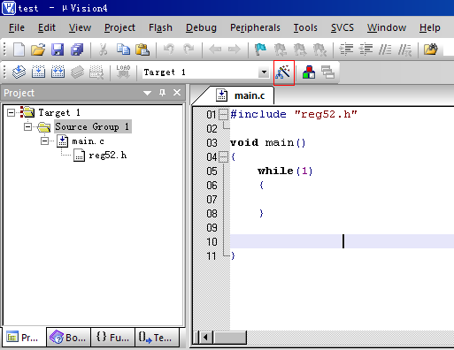454x350 pixels.
Task: Copy selection with the Copy icon
Action: [x=123, y=49]
